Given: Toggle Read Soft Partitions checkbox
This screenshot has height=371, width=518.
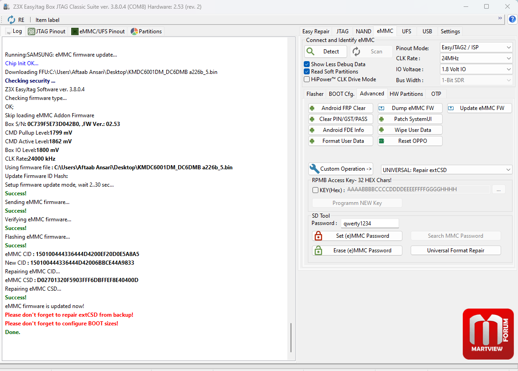Looking at the screenshot, I should [307, 71].
